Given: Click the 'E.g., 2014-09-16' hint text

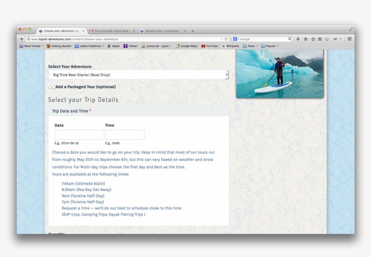Looking at the screenshot, I should pos(67,143).
